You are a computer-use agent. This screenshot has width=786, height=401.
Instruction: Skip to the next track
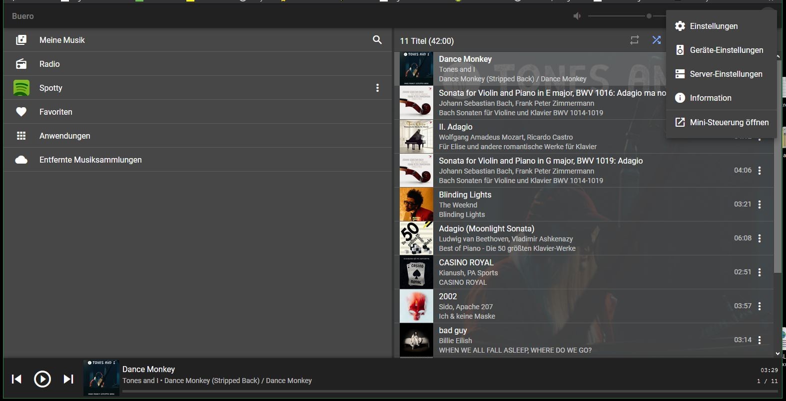point(68,380)
